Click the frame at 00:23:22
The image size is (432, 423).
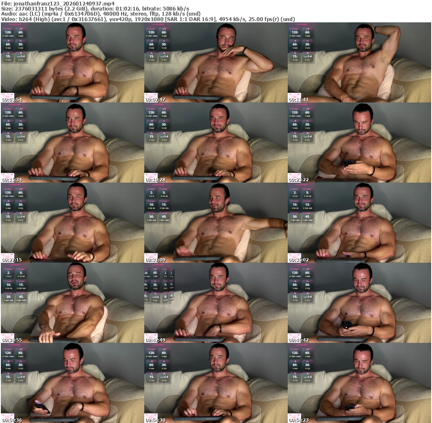tap(359, 143)
